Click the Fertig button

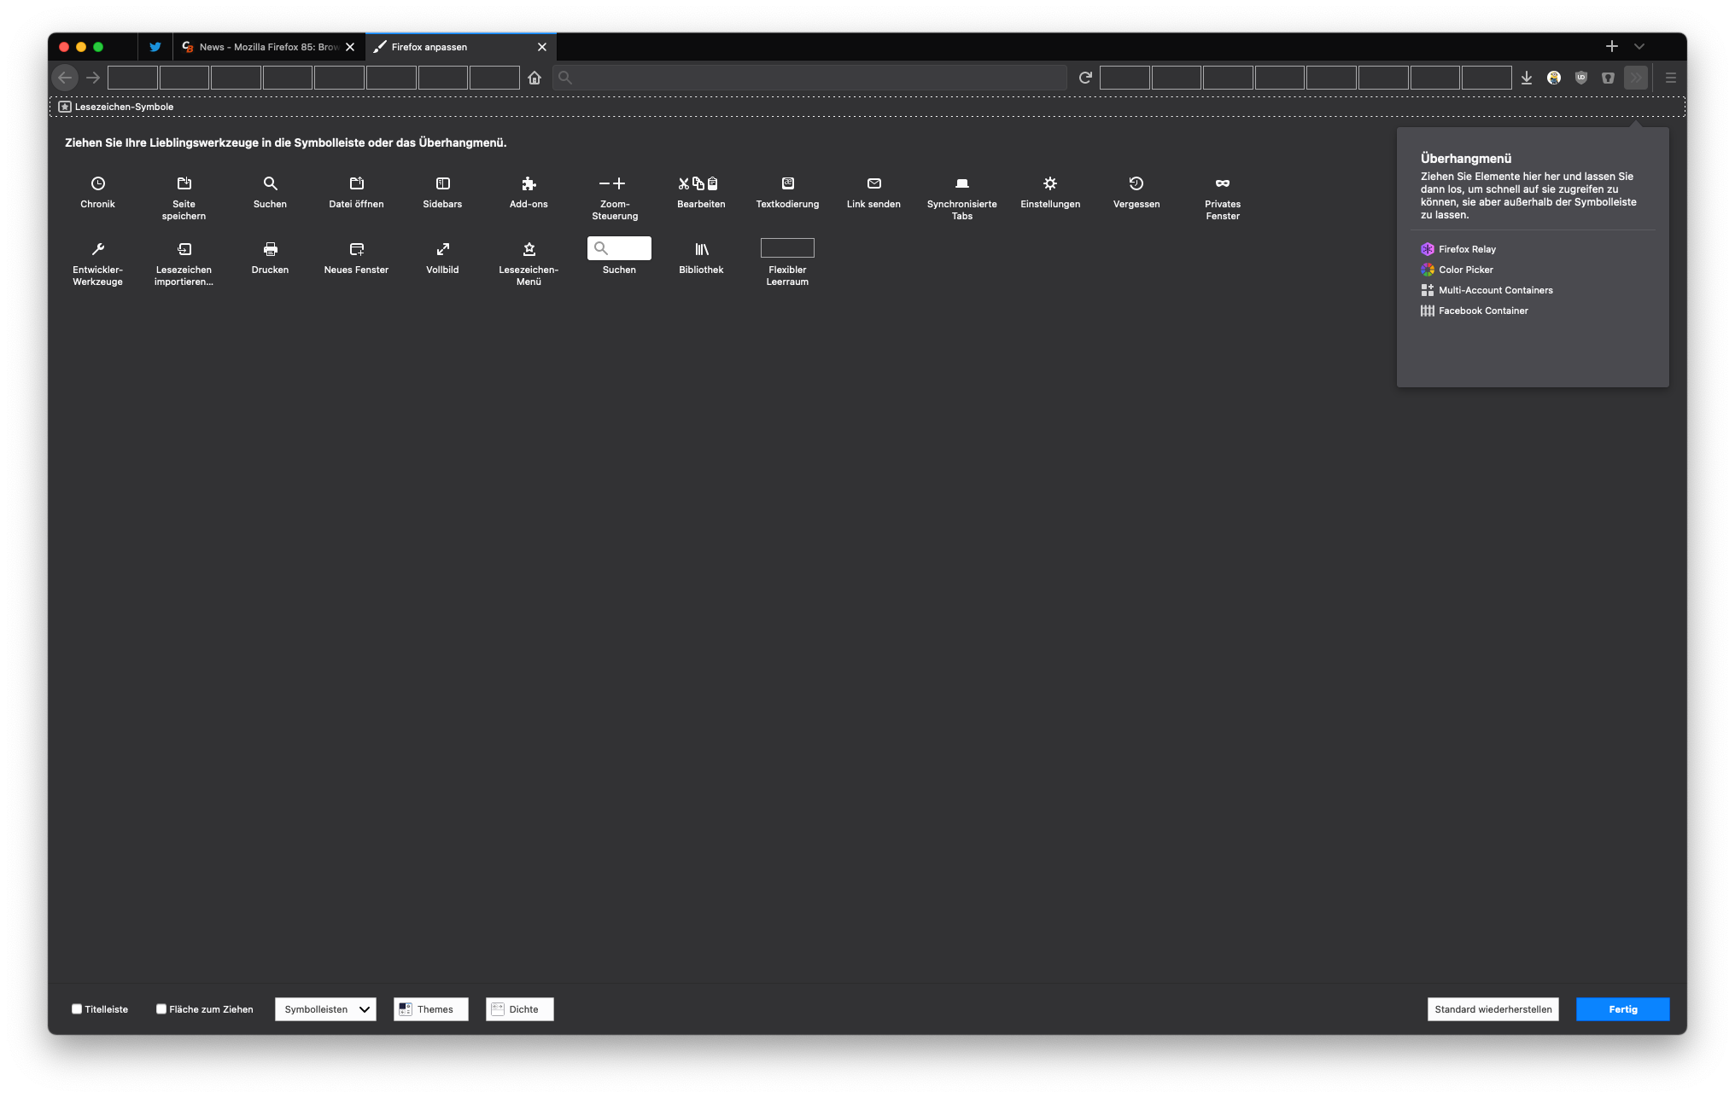point(1622,1009)
